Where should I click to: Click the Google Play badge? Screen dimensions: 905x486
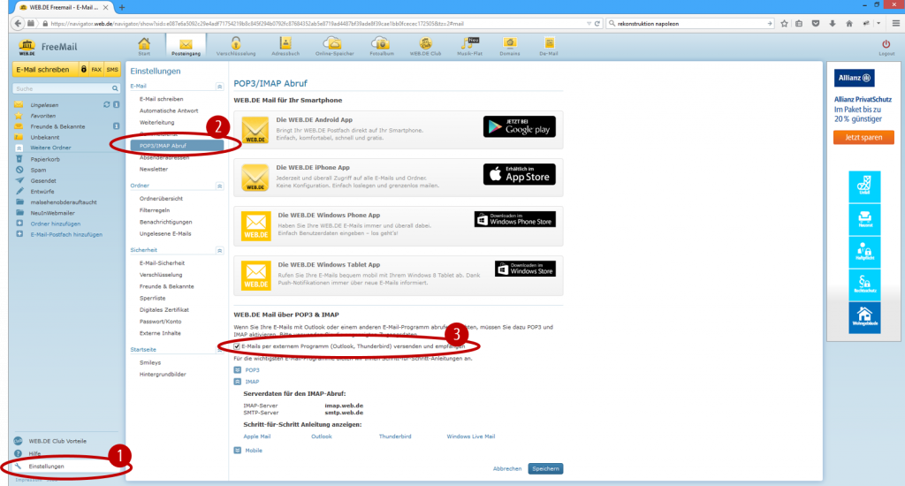point(520,126)
